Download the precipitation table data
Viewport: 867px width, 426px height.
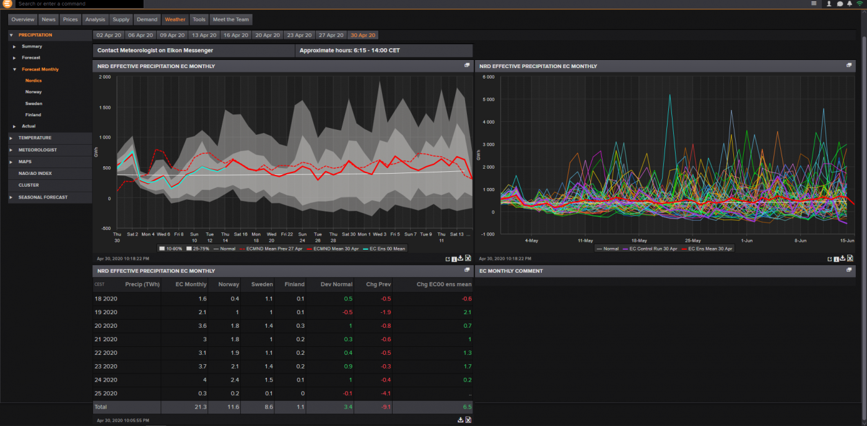coord(460,420)
